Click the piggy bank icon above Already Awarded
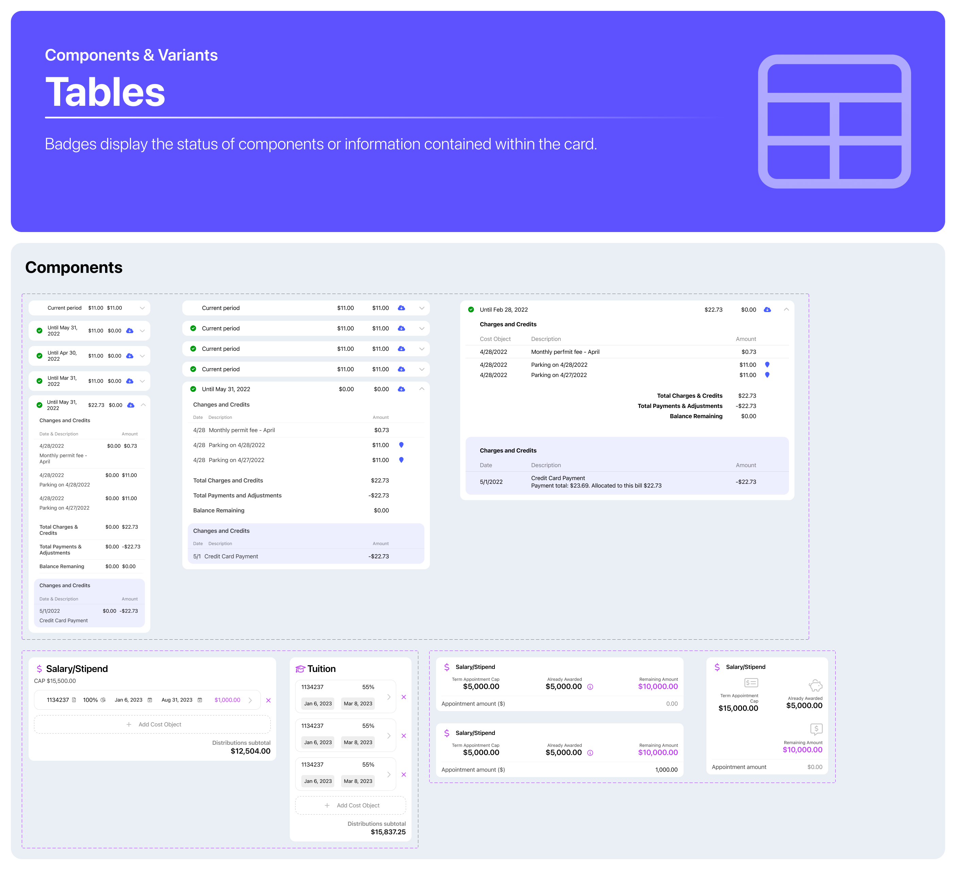Screen dimensions: 956x870 coord(815,686)
